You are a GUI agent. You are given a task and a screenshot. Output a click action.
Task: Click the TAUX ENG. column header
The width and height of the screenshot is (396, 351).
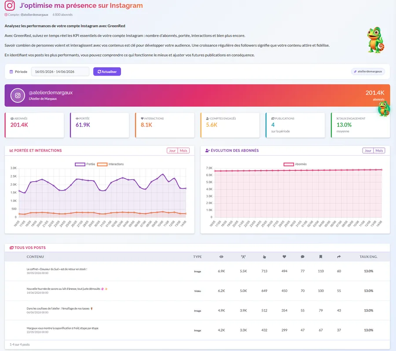click(x=368, y=257)
